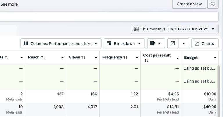Open the Columns: Performance and clicks dropdown
The image size is (223, 117).
[61, 43]
